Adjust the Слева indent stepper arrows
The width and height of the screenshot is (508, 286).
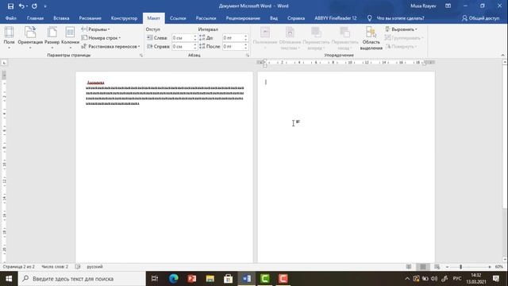(195, 38)
